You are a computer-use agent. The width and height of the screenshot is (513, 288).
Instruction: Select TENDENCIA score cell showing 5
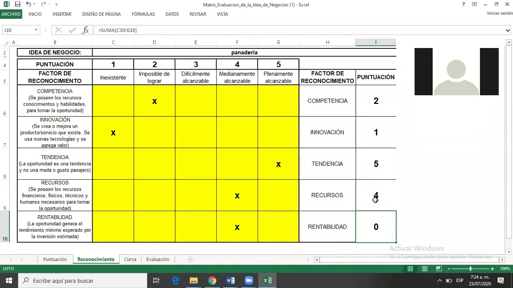[x=376, y=164]
